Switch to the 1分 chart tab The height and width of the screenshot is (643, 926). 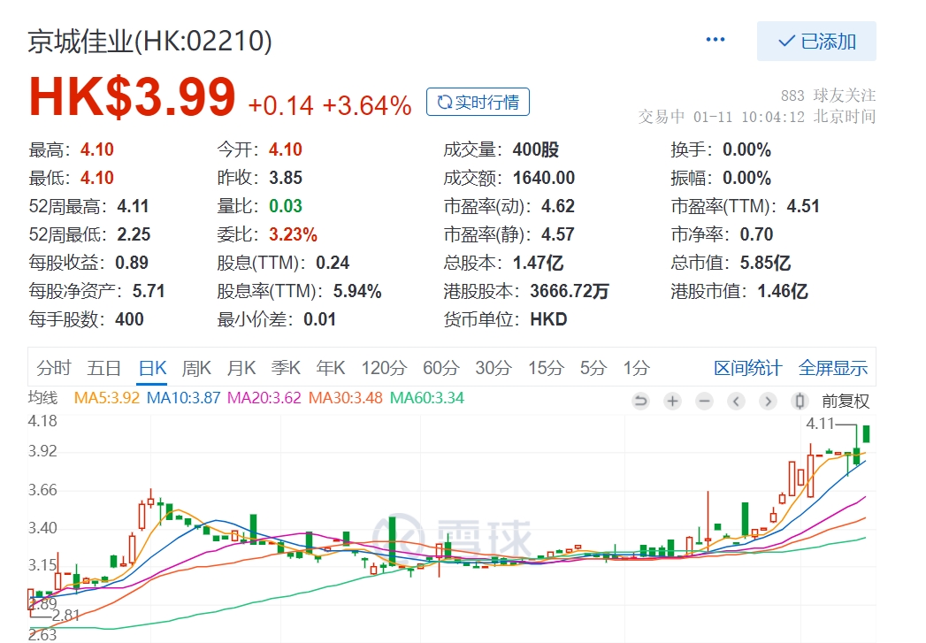pos(636,368)
